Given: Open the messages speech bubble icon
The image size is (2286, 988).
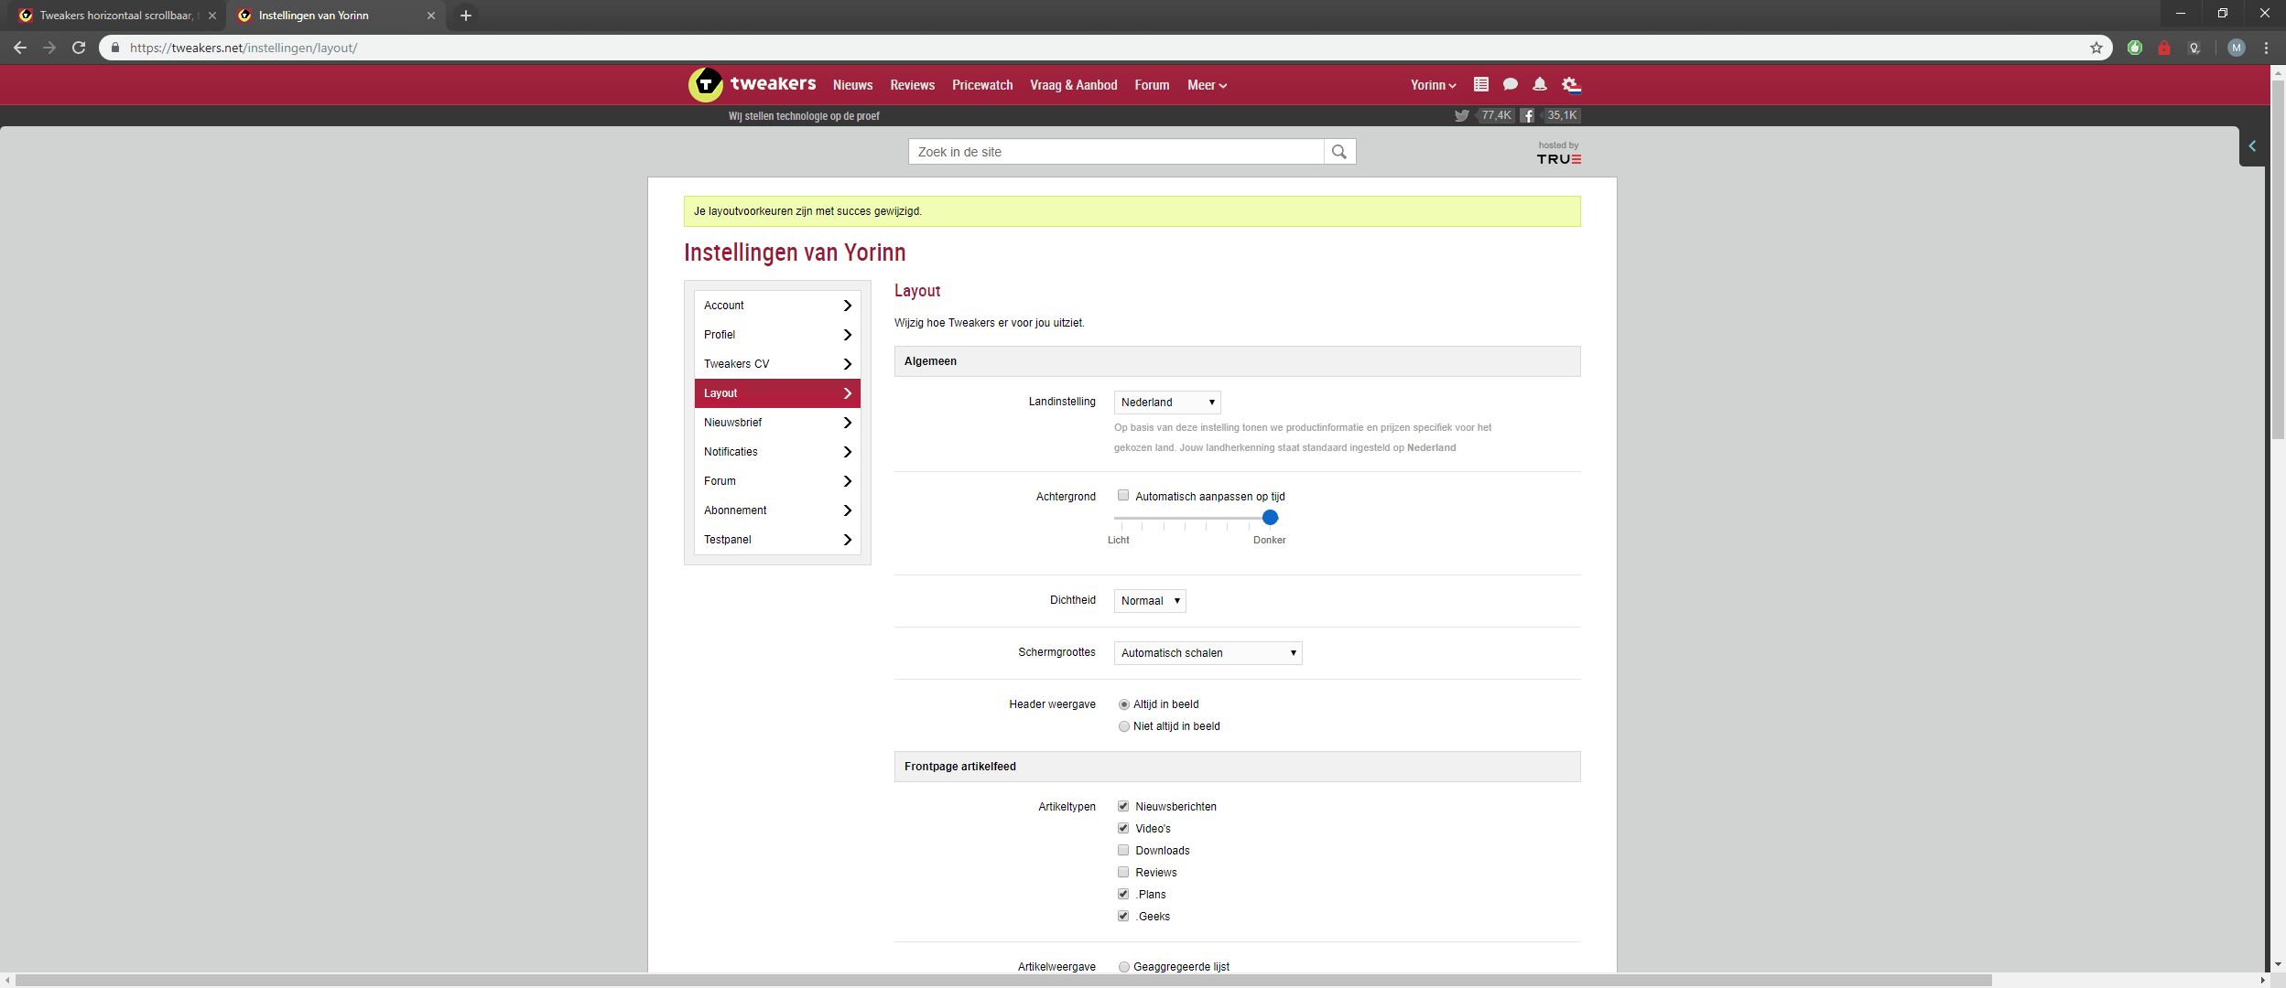Looking at the screenshot, I should [x=1510, y=84].
